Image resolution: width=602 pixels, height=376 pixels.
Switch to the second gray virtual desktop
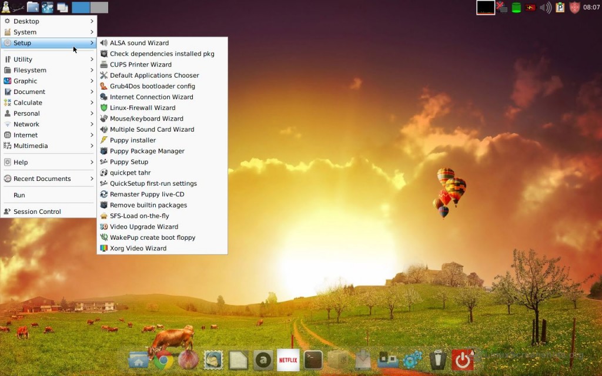click(x=99, y=8)
